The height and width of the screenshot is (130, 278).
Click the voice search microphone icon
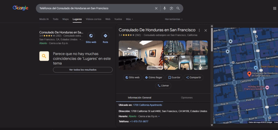(164, 8)
